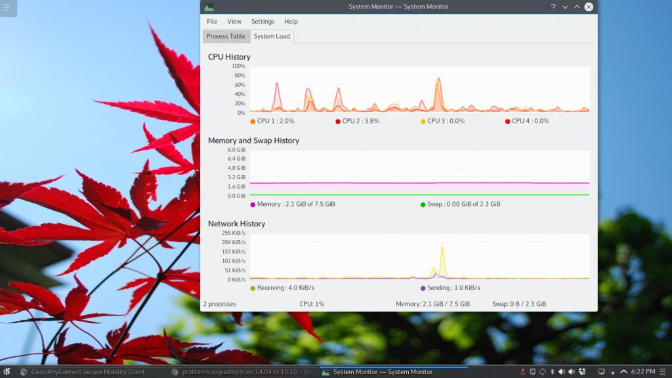The image size is (672, 378).
Task: Open the KDE application launcher
Action: pyautogui.click(x=7, y=371)
